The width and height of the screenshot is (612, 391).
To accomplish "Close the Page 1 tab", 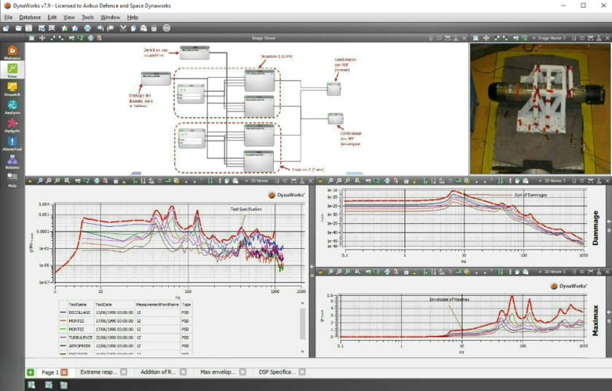I will coord(64,372).
